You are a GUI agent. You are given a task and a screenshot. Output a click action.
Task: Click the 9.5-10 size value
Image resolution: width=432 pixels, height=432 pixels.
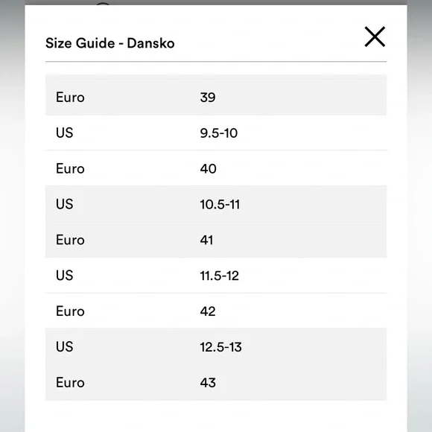pyautogui.click(x=219, y=133)
